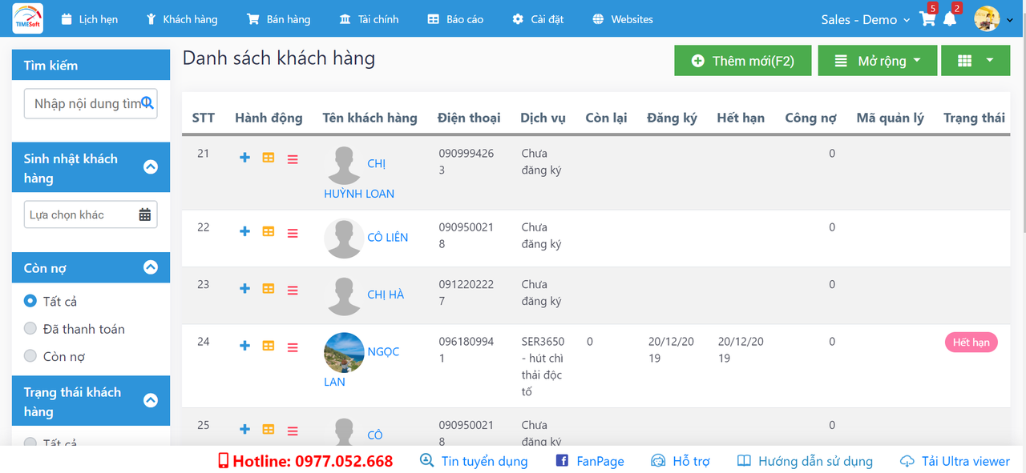The height and width of the screenshot is (473, 1026).
Task: Open the Sales - Demo account dropdown
Action: point(866,19)
